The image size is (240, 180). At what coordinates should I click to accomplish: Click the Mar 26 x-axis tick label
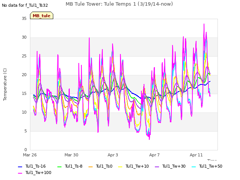pos(30,155)
